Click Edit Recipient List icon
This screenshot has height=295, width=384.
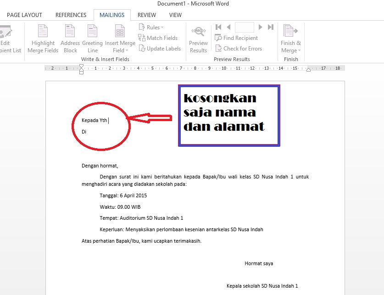coord(6,31)
